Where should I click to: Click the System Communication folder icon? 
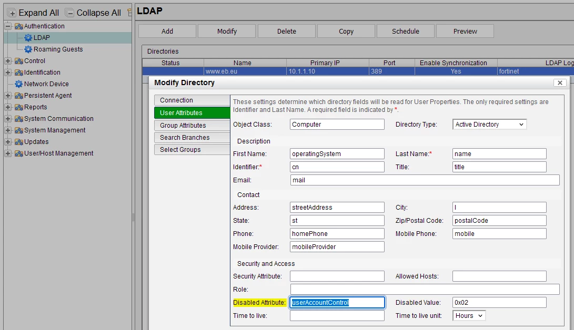coord(18,119)
